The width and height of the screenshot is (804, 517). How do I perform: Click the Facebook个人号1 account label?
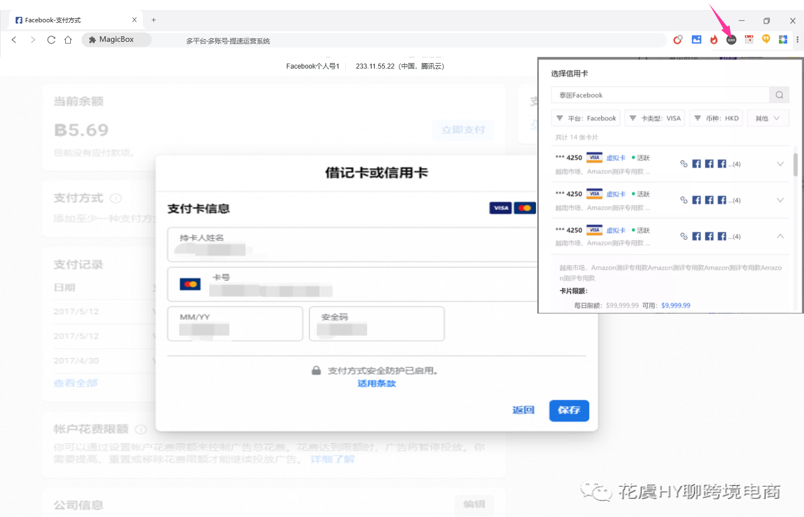point(312,66)
